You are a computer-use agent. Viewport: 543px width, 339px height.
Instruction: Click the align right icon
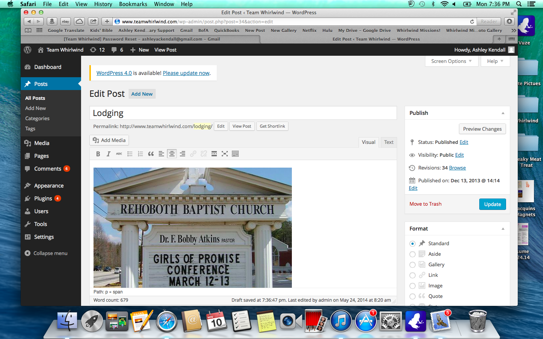[183, 154]
